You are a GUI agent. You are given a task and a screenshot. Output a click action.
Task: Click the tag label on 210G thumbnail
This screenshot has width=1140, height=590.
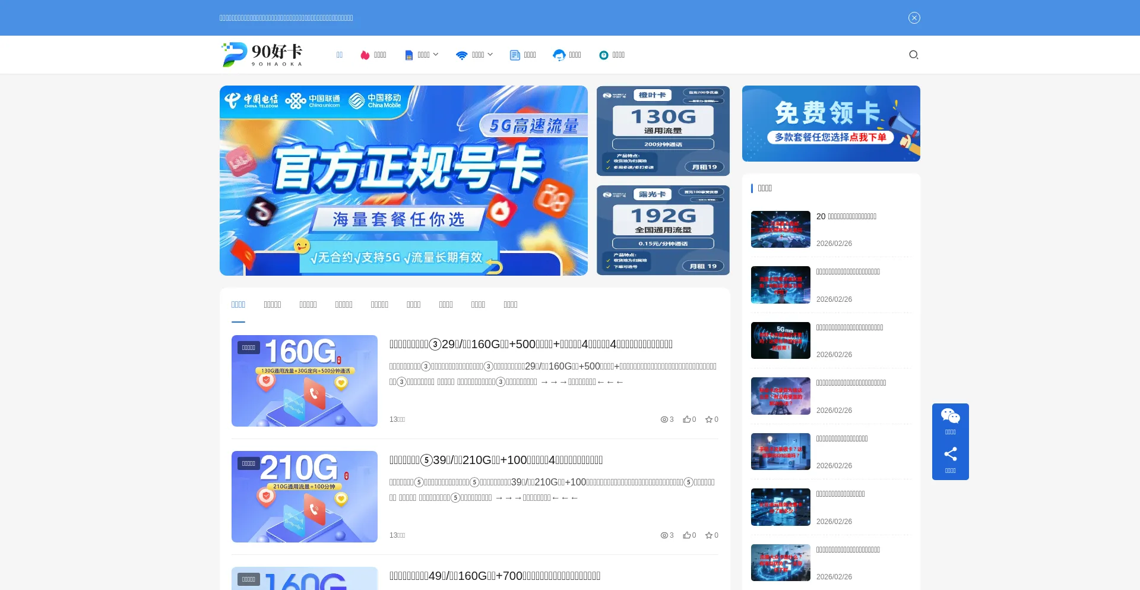(x=249, y=463)
